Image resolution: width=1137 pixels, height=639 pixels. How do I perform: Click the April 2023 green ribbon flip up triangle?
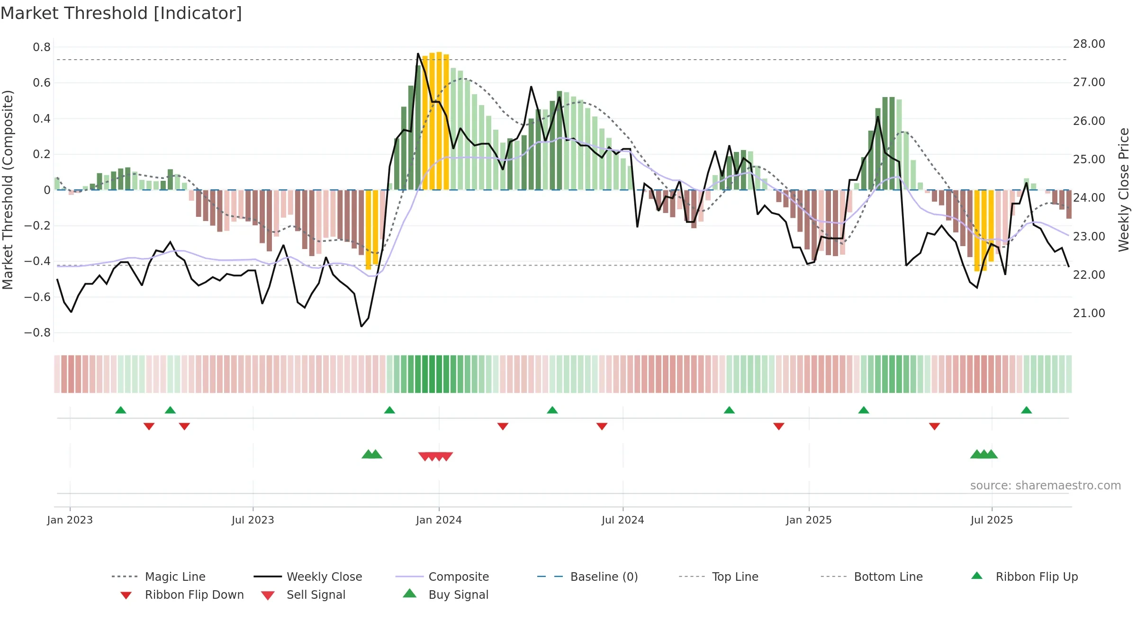[170, 410]
